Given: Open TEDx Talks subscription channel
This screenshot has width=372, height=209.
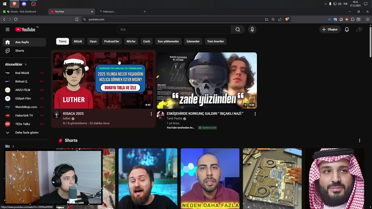Looking at the screenshot, I should (x=24, y=124).
